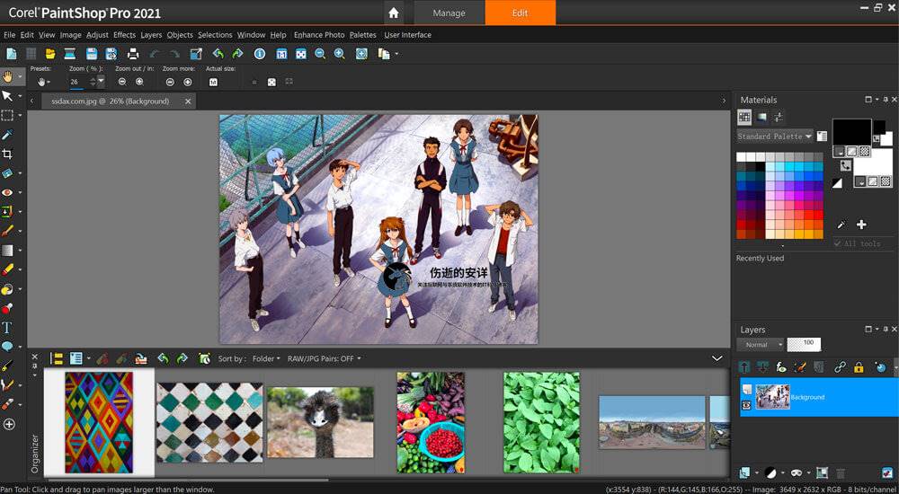Open the File menu
This screenshot has height=494, width=899.
click(x=9, y=35)
